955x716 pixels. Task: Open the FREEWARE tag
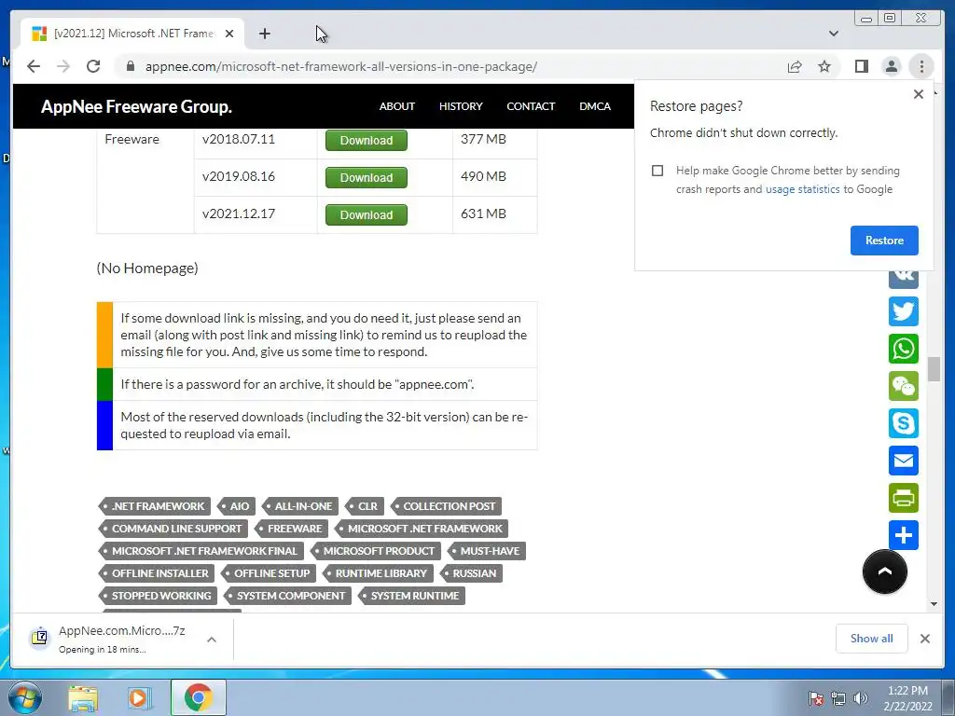(291, 529)
